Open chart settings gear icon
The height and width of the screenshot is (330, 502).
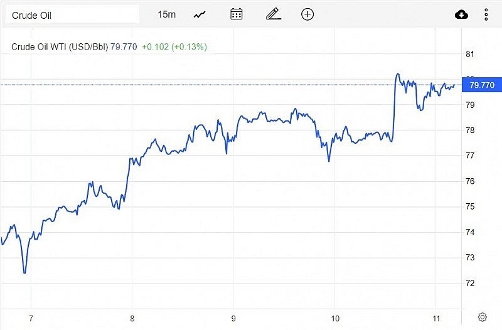click(482, 317)
